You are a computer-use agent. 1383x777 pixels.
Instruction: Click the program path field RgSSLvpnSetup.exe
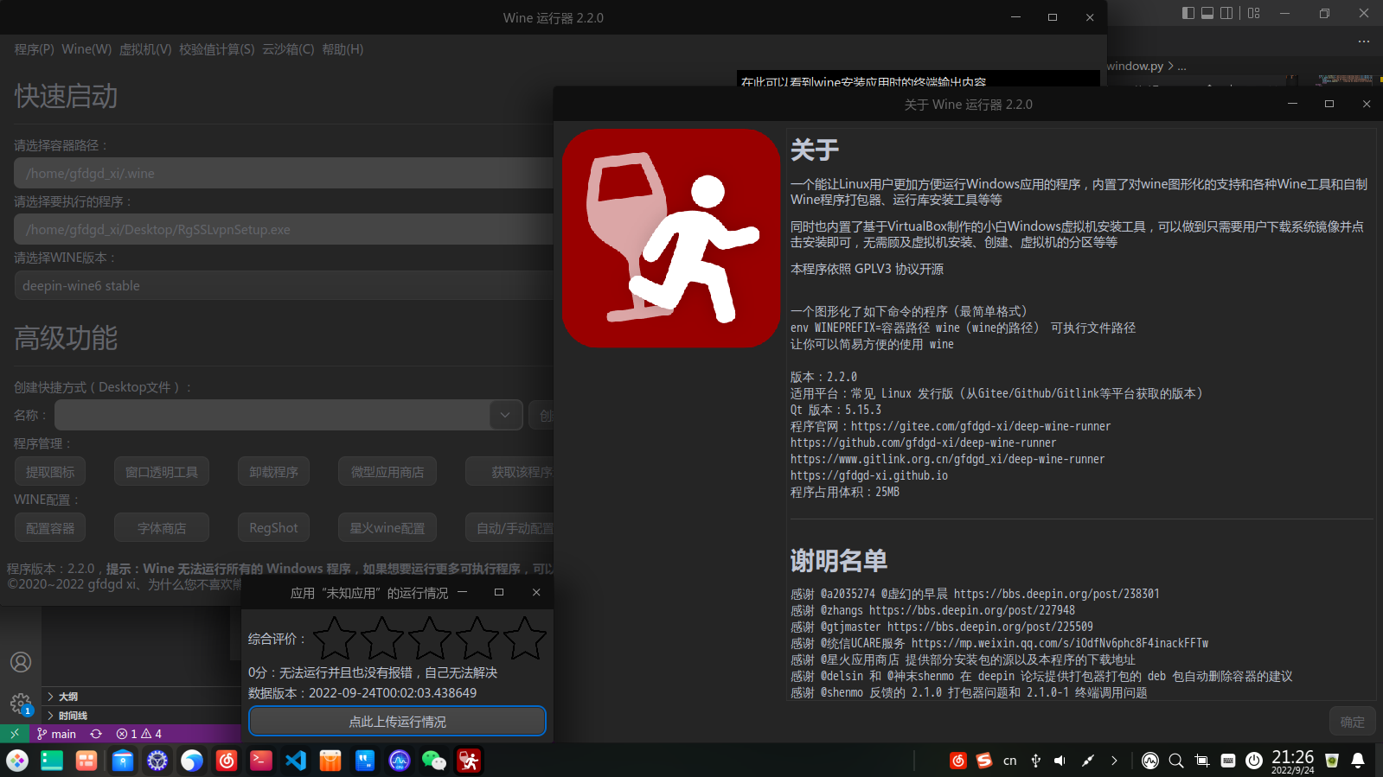click(x=284, y=229)
